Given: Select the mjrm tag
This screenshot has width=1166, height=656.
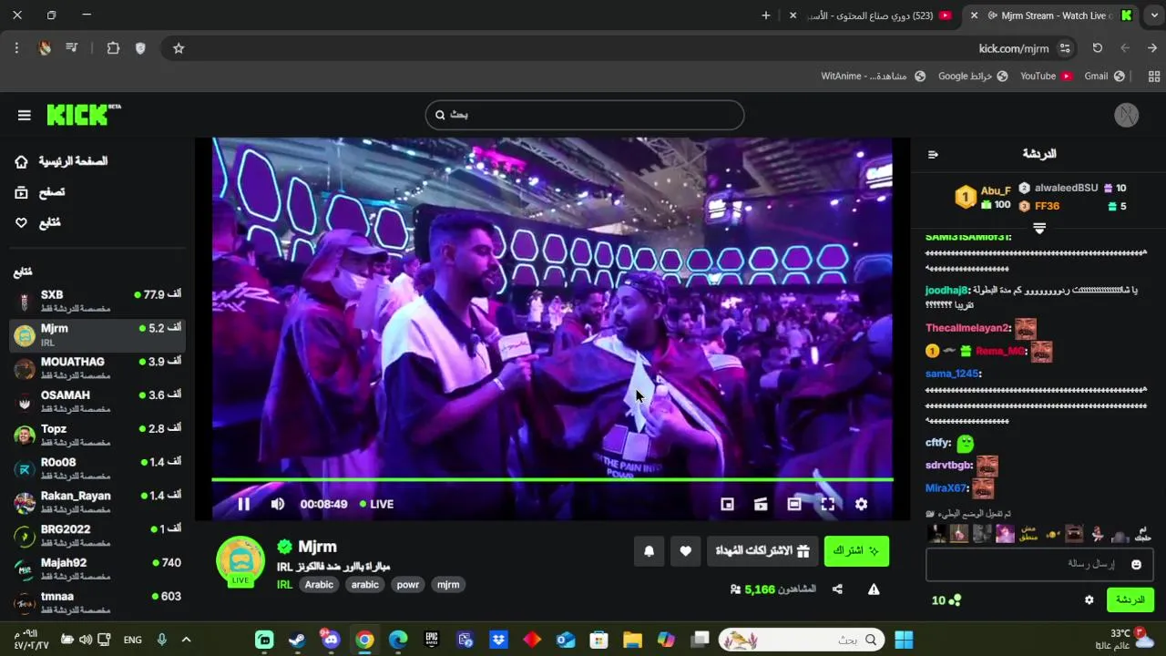Looking at the screenshot, I should [448, 585].
